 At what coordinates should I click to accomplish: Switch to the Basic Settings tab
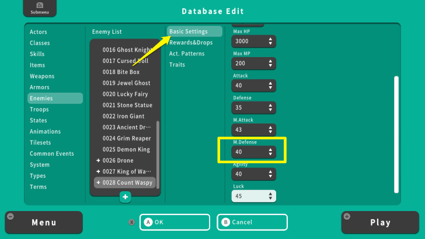click(x=194, y=31)
